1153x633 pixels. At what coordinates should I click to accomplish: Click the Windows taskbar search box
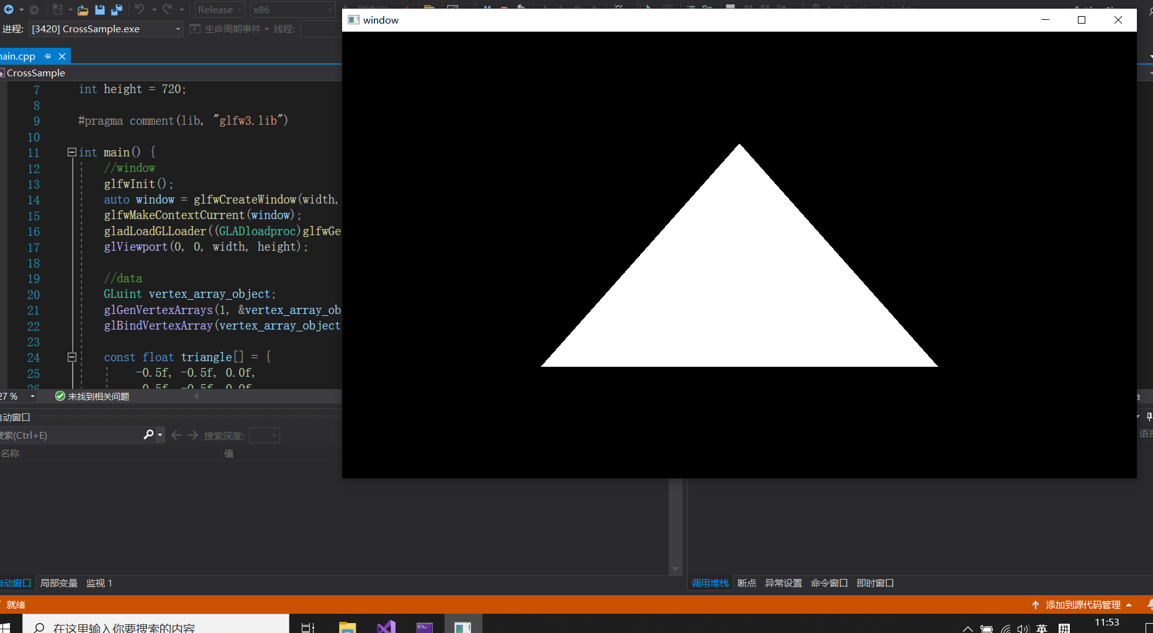(x=156, y=624)
